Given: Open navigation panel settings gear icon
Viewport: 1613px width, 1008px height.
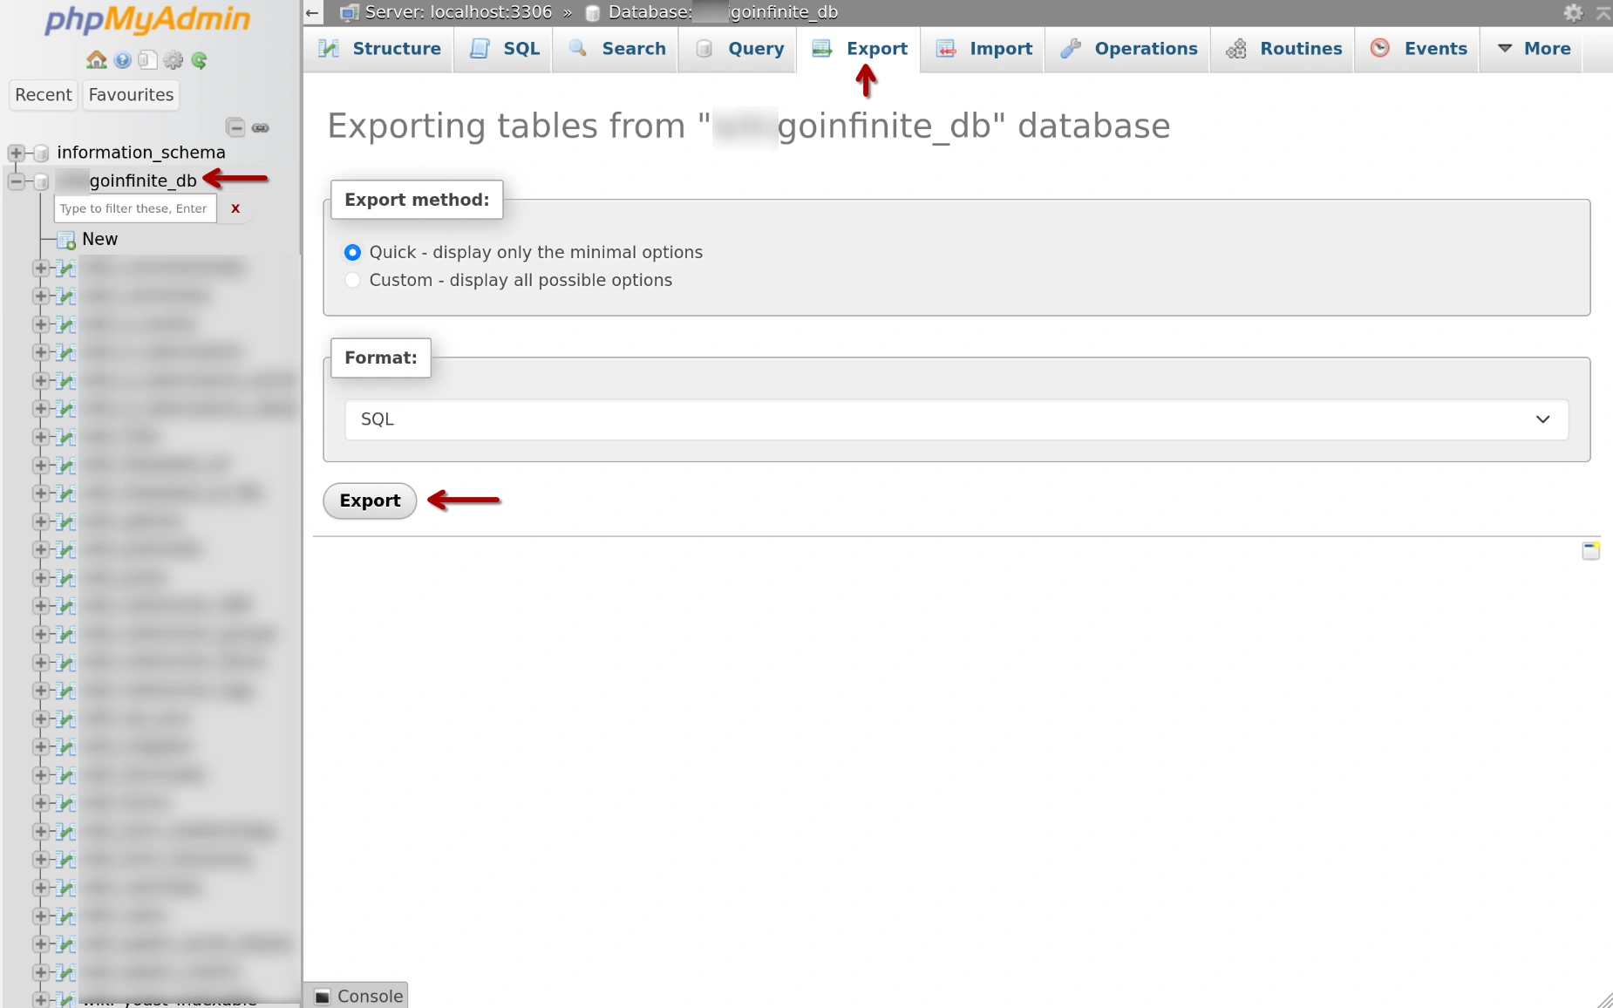Looking at the screenshot, I should tap(174, 59).
